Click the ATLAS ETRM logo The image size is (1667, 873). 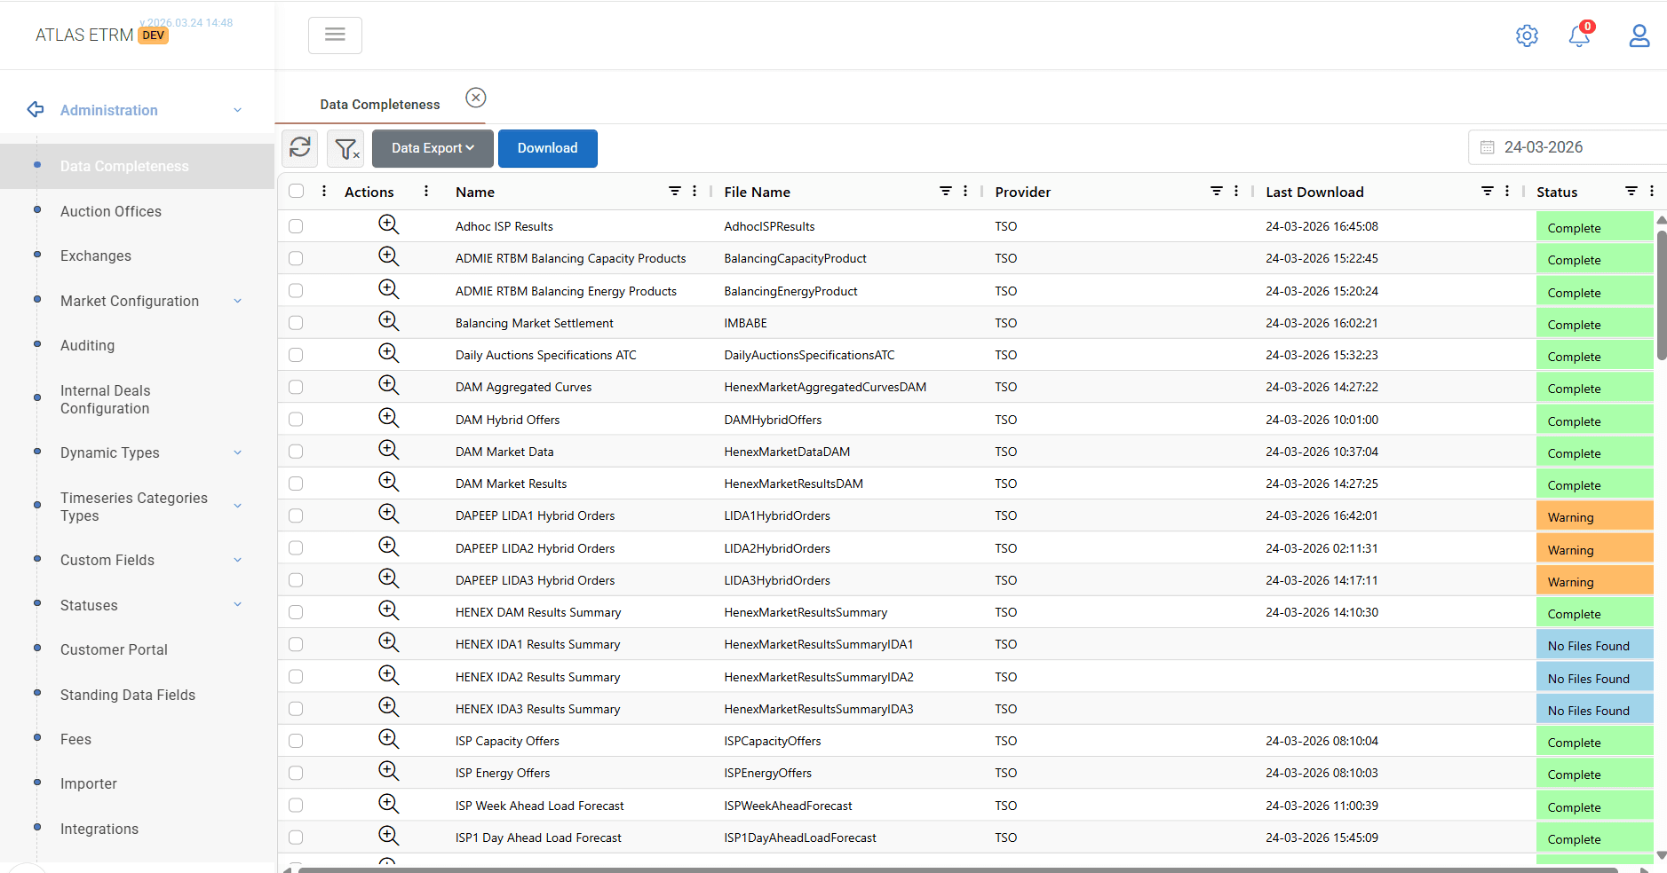point(84,35)
